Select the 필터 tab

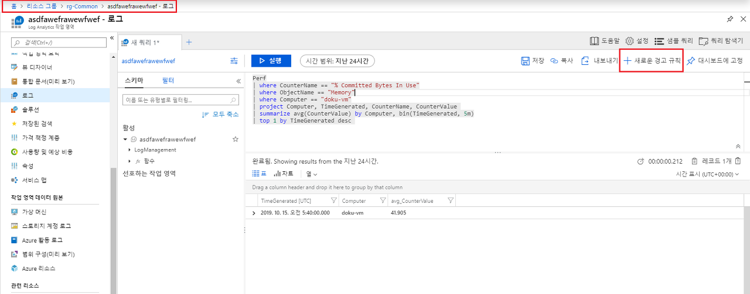point(168,81)
